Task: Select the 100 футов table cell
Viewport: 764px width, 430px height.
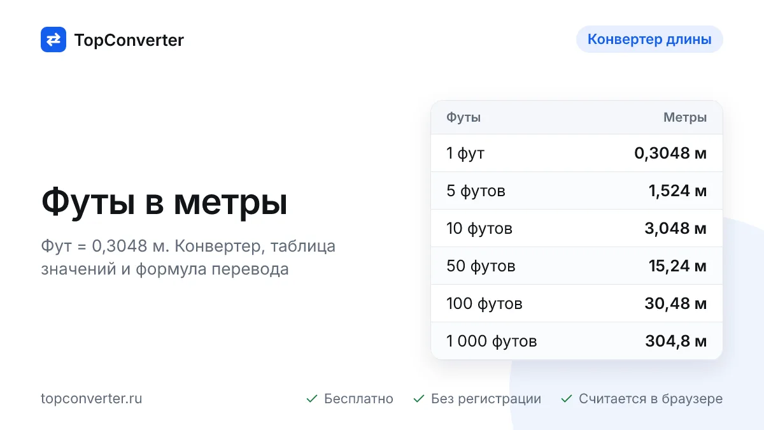Action: click(485, 303)
